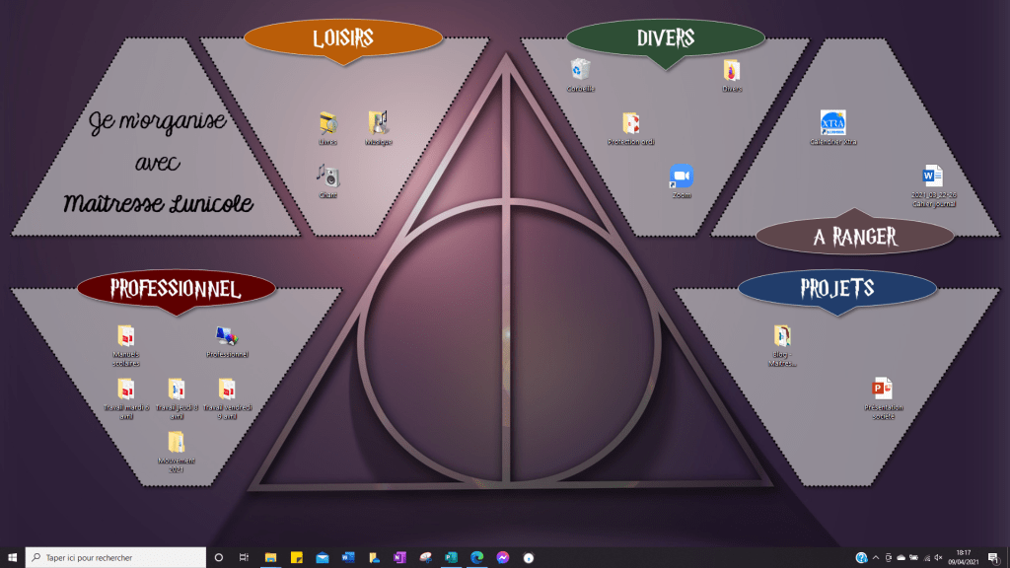Image resolution: width=1010 pixels, height=568 pixels.
Task: Select the Protection ordi folder
Action: point(631,123)
